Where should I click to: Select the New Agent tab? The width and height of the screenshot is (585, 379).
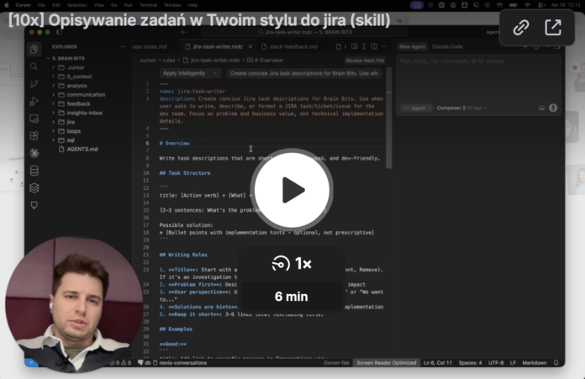coord(412,46)
